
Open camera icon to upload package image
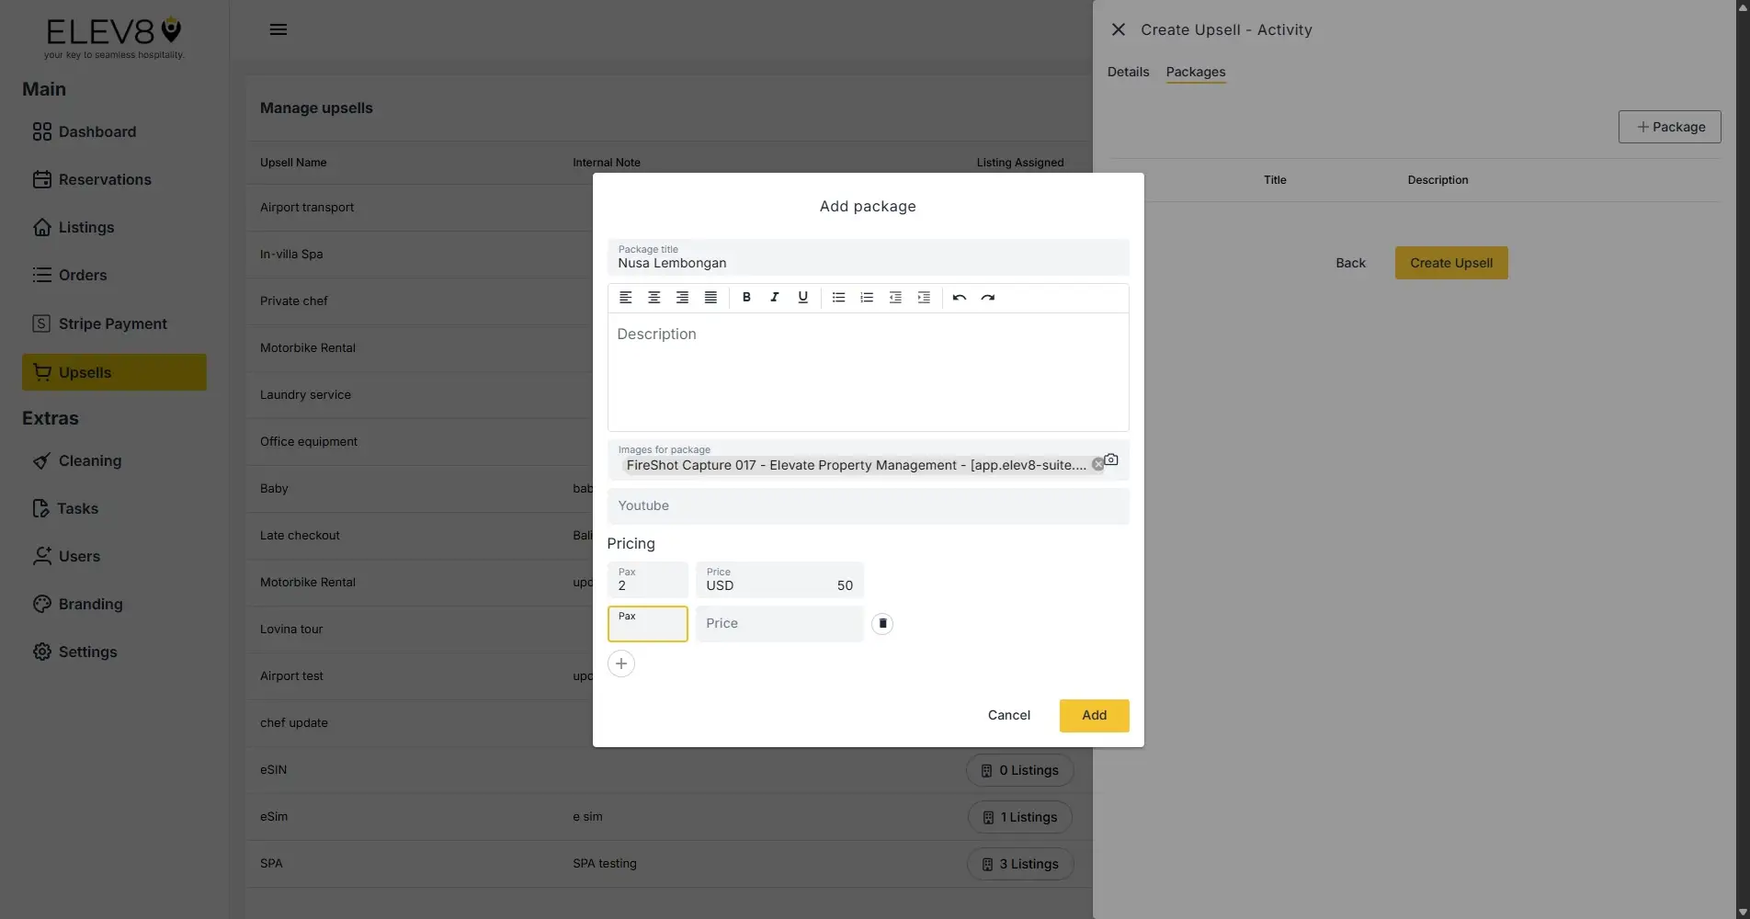coord(1111,459)
